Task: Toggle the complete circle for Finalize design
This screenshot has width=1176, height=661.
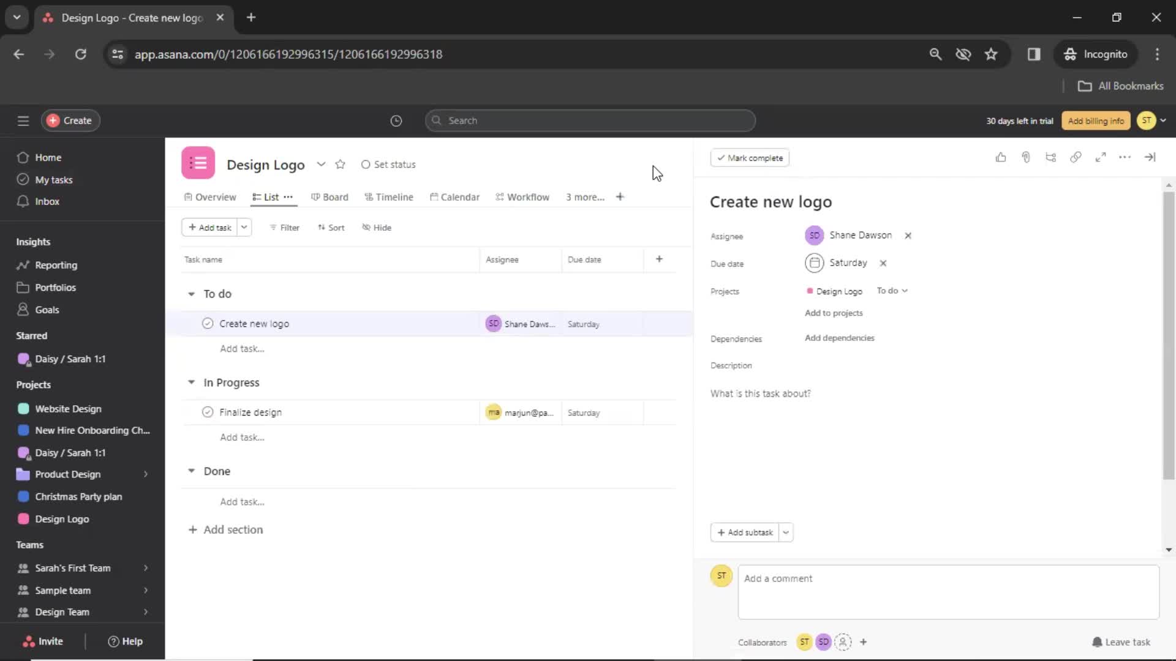Action: click(x=208, y=413)
